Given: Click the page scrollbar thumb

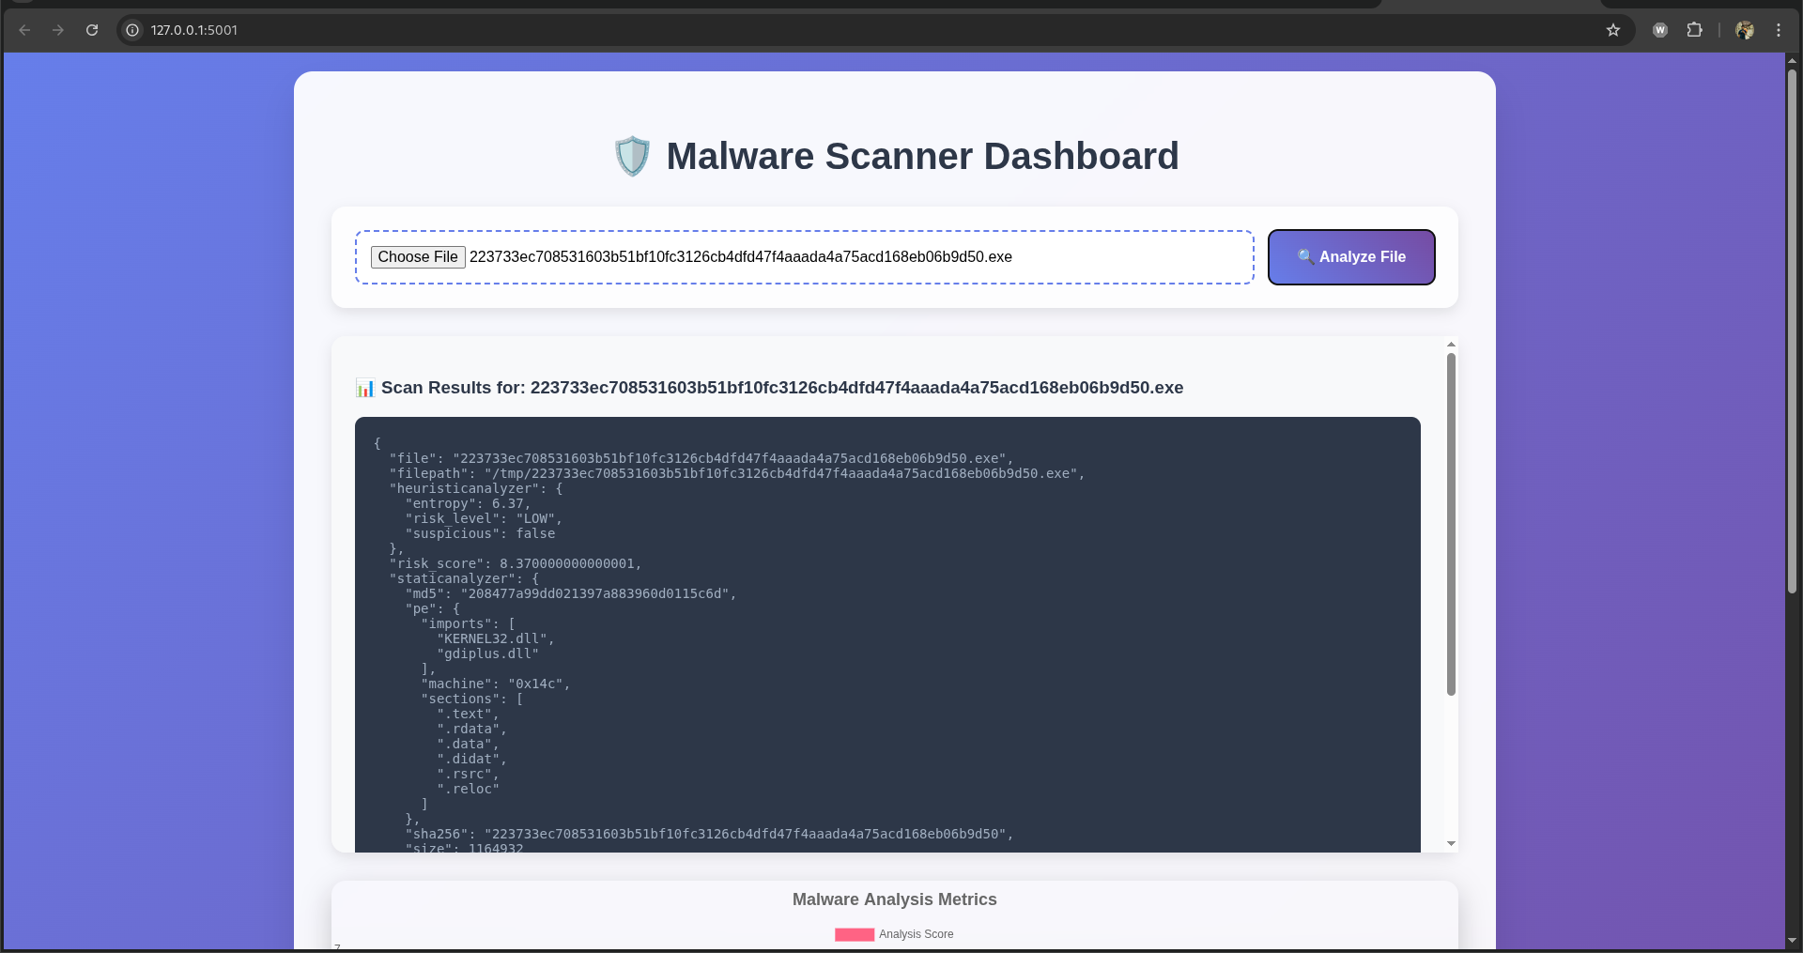Looking at the screenshot, I should tap(1792, 331).
